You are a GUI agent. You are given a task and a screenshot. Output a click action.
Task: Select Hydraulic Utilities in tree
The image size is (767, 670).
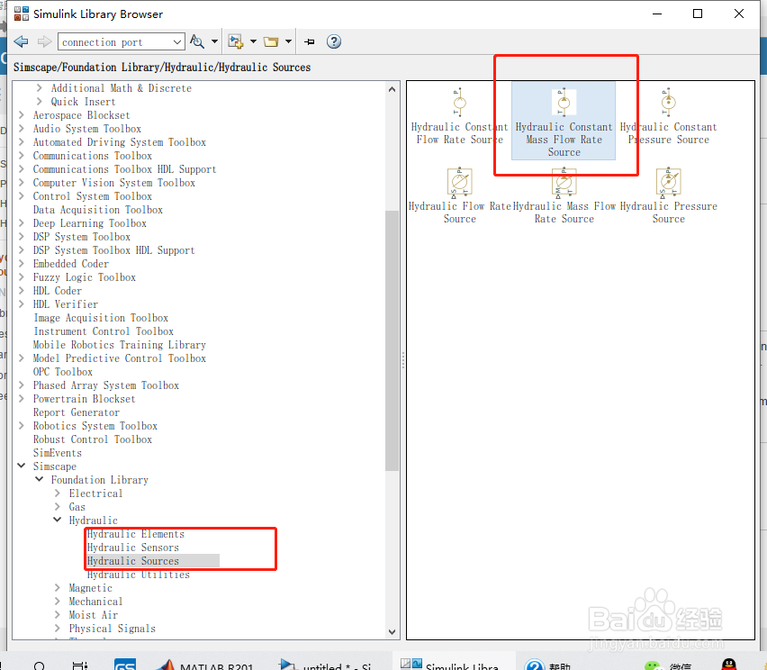pyautogui.click(x=138, y=575)
